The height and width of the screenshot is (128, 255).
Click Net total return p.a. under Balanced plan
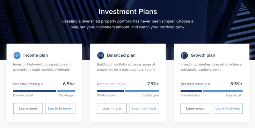pyautogui.click(x=112, y=84)
